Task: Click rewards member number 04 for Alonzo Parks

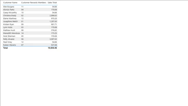Action: (22, 10)
